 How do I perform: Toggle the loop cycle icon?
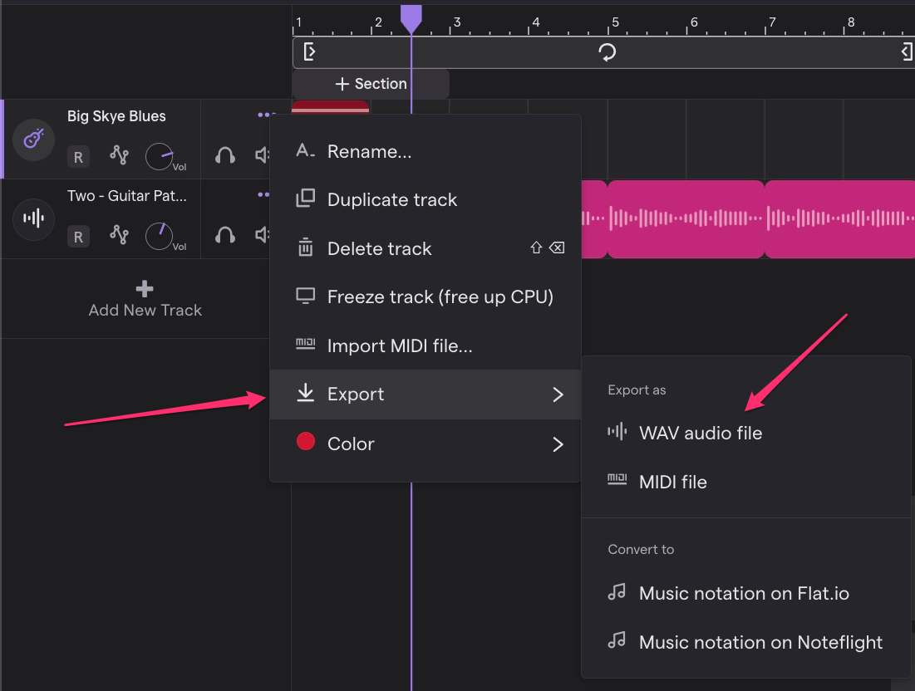[x=607, y=51]
